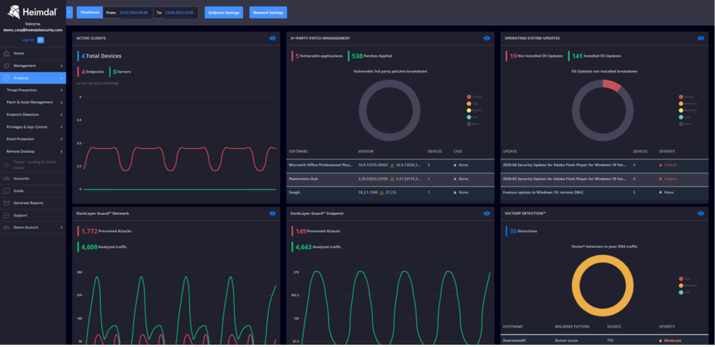Click Critical legend swatch in Patch Management
This screenshot has width=715, height=347.
point(469,96)
